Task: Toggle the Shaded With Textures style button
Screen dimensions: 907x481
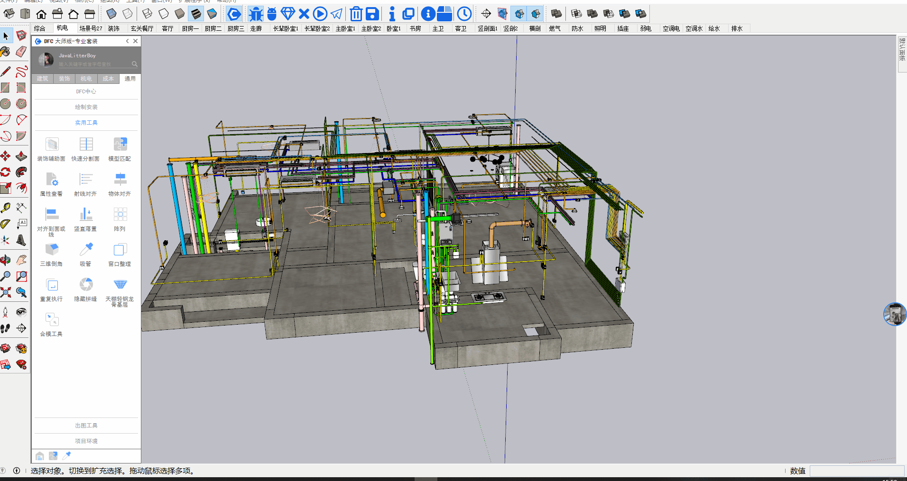Action: point(196,14)
